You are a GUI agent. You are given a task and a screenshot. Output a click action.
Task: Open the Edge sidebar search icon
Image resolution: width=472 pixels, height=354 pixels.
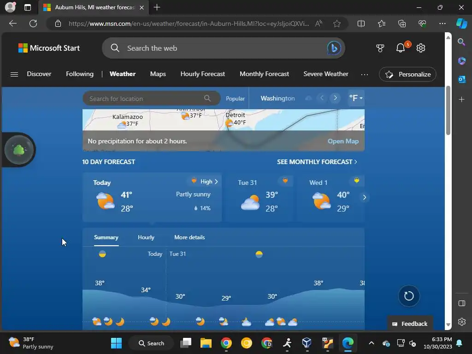(461, 42)
